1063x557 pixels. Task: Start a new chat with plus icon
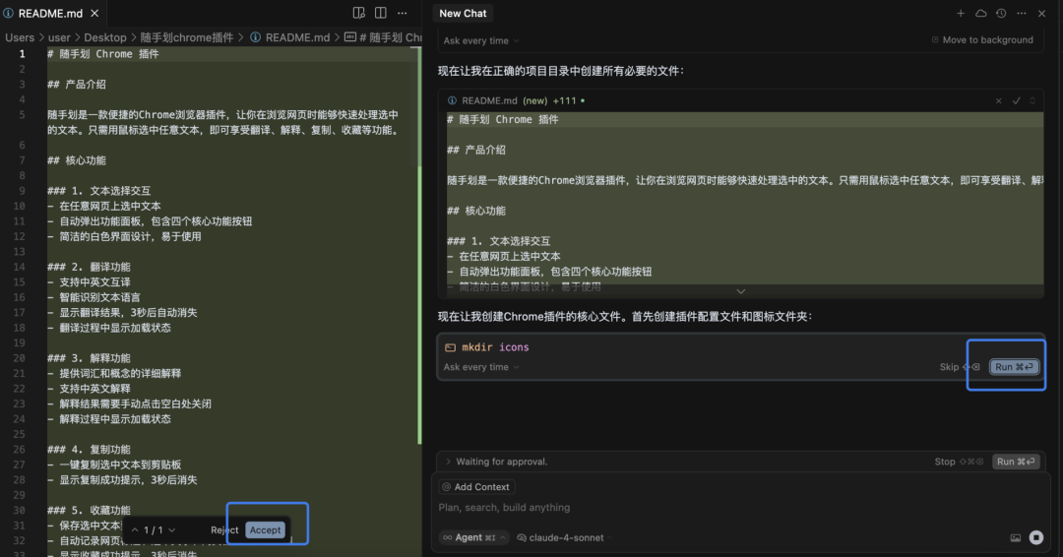[961, 14]
